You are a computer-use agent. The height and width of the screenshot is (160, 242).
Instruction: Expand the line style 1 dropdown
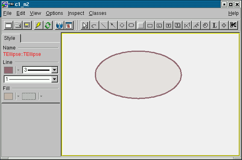(x=55, y=79)
